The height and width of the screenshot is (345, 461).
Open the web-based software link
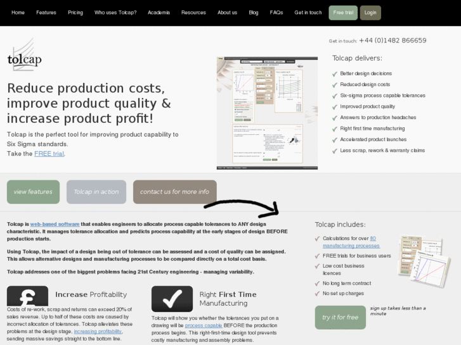pos(55,224)
